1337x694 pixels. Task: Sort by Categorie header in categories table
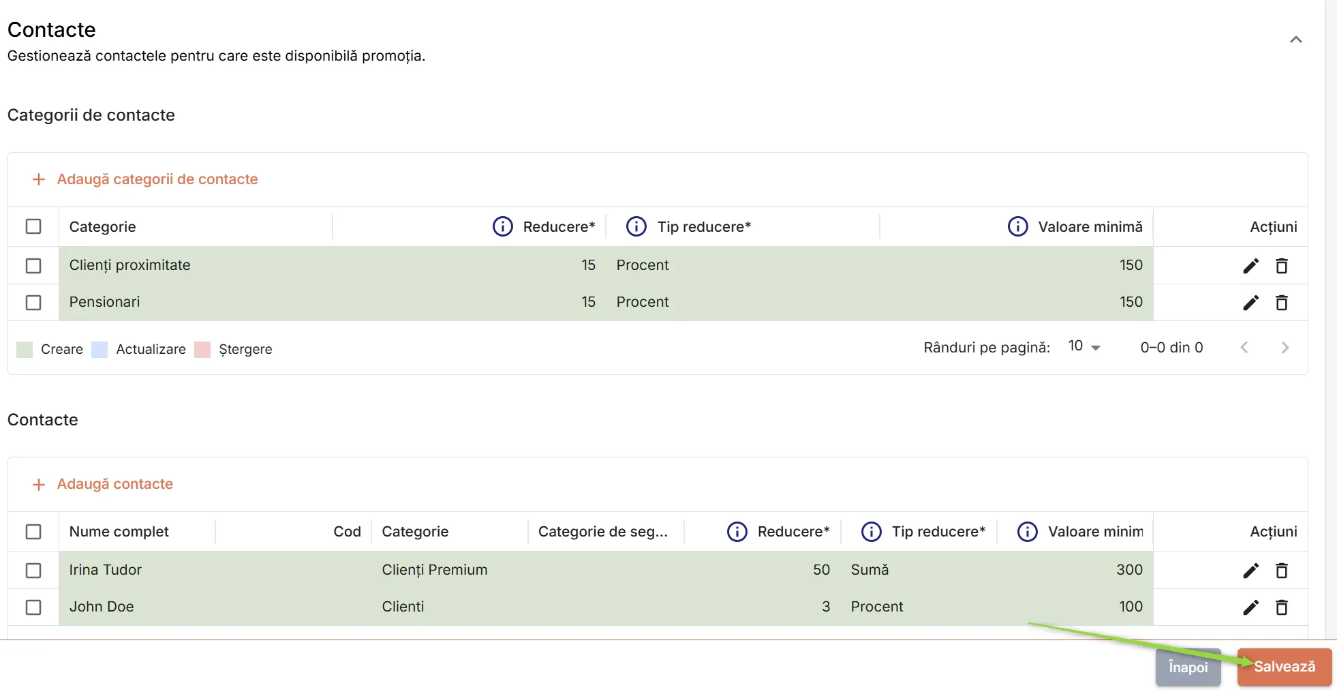[102, 226]
